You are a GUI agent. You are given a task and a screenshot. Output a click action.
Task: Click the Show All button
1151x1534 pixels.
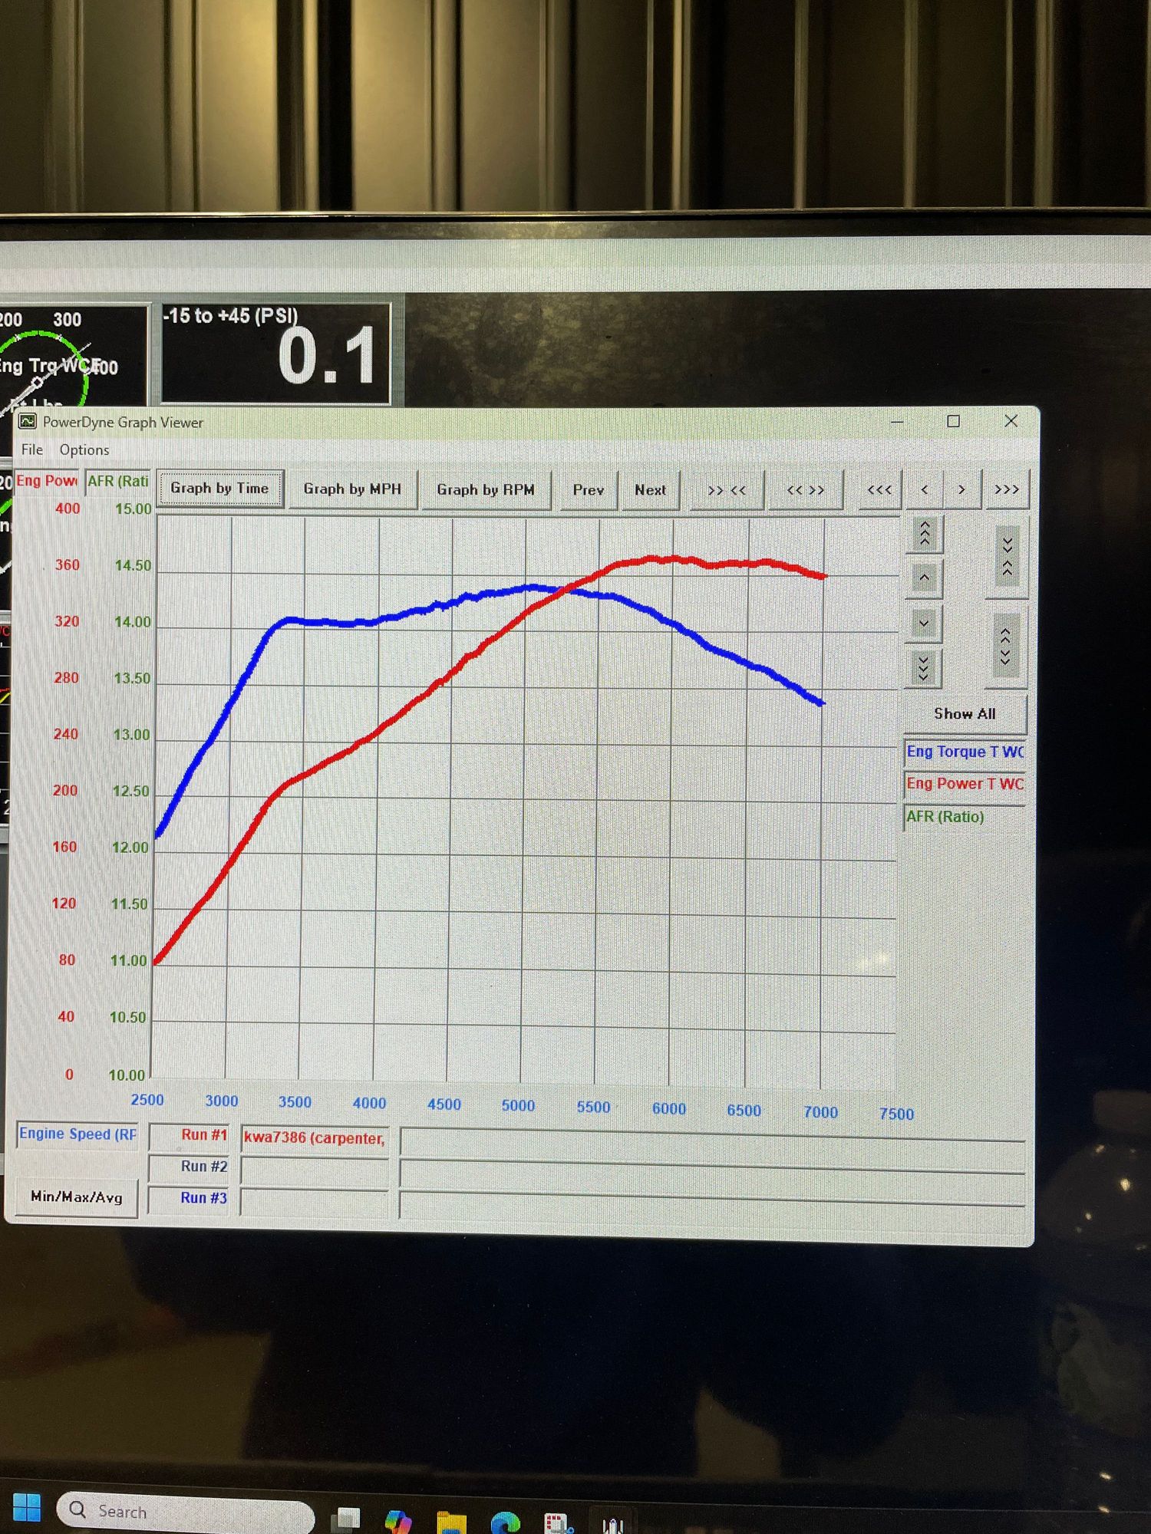point(965,714)
